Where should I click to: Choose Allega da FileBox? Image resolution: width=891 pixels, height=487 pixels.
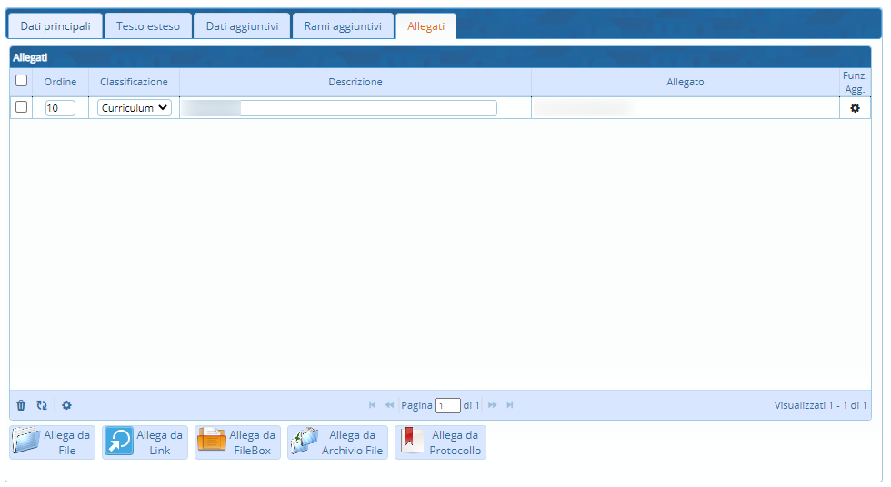[237, 442]
